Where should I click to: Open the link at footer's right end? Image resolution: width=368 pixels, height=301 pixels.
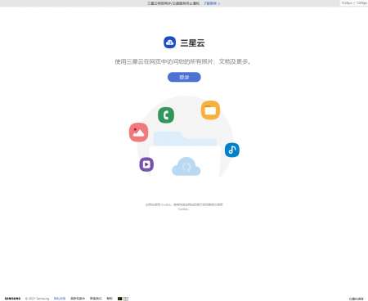coord(357,299)
